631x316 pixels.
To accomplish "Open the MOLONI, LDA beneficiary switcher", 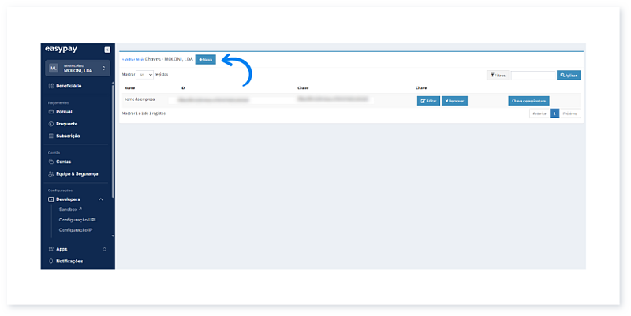I will coord(77,68).
